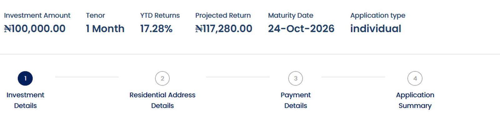
Task: Click the 17.28% YTD returns value
Action: (x=156, y=29)
